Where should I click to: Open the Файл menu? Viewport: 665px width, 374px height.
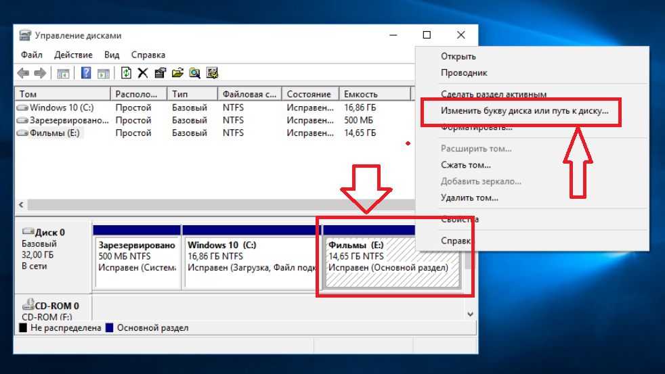pos(32,55)
